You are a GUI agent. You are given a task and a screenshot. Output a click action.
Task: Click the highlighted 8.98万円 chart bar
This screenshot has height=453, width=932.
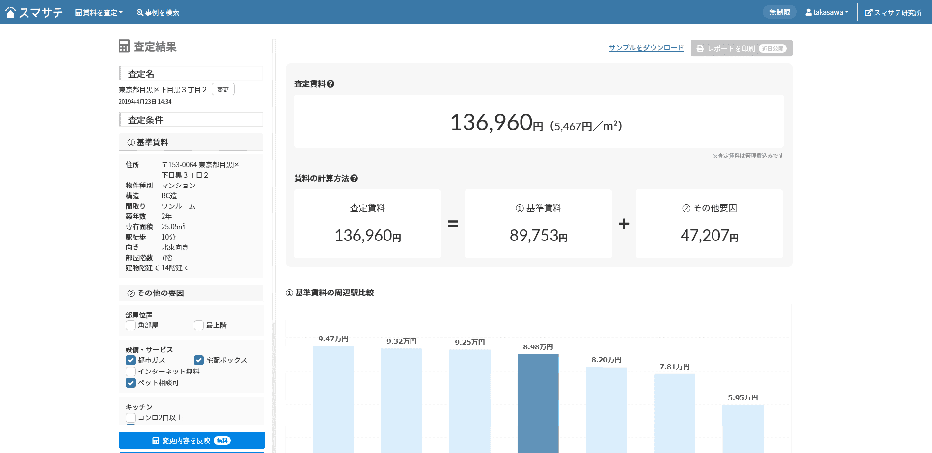pyautogui.click(x=538, y=403)
